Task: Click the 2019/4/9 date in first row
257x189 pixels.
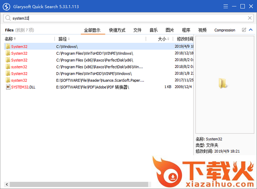Action: 184,47
